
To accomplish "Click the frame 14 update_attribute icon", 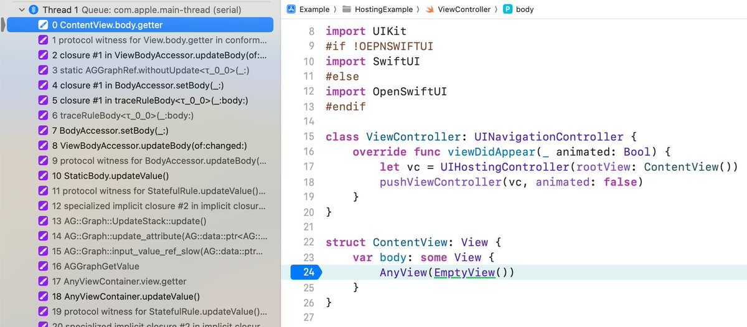I will [44, 236].
